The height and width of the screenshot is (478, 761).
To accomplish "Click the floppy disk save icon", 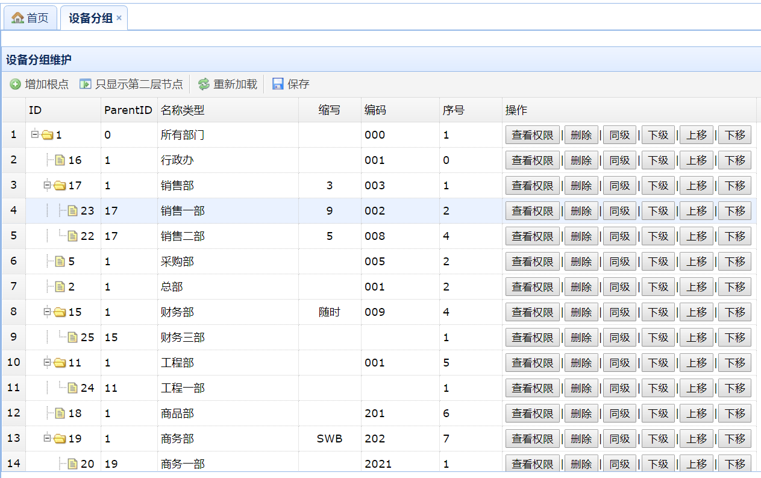I will coord(278,84).
